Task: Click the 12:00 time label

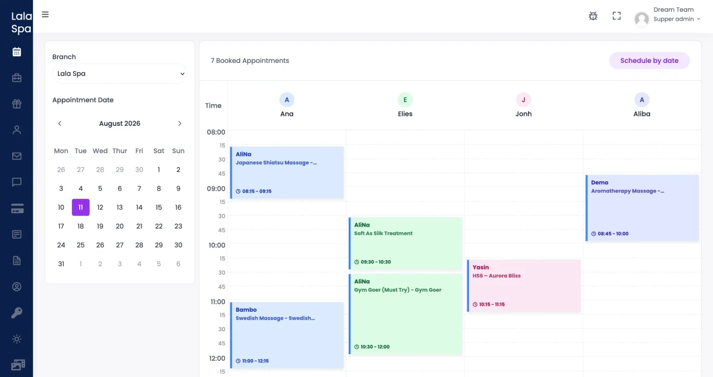Action: 217,358
